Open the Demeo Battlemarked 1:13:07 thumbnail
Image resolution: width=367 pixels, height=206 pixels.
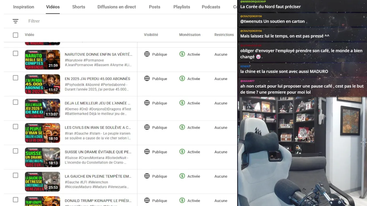(x=42, y=108)
